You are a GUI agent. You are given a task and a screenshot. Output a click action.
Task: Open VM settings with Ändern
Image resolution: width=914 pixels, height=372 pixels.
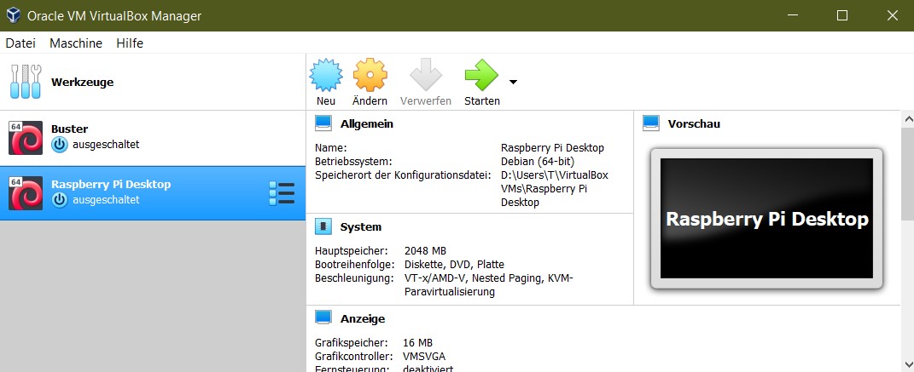(370, 82)
